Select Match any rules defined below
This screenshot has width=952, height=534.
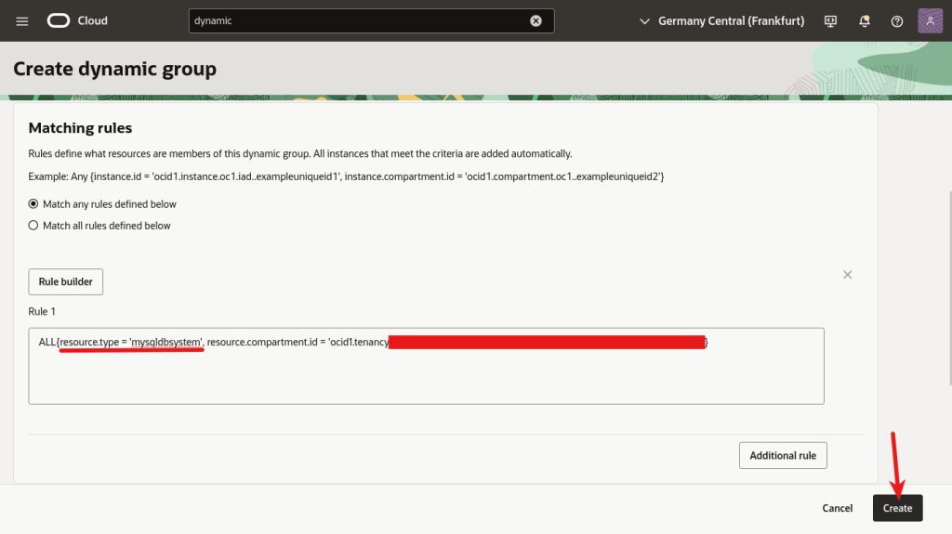[33, 204]
